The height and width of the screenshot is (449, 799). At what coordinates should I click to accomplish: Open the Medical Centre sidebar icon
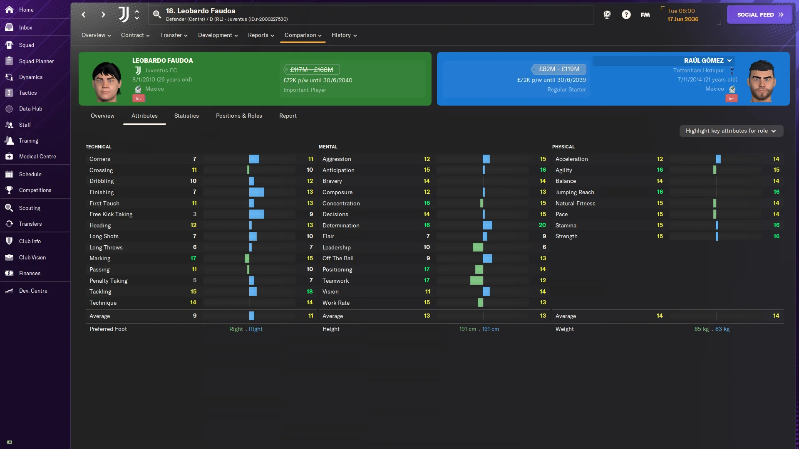coord(9,156)
